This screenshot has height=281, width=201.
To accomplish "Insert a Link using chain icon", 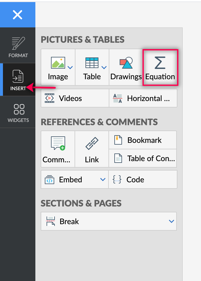I will pyautogui.click(x=92, y=149).
